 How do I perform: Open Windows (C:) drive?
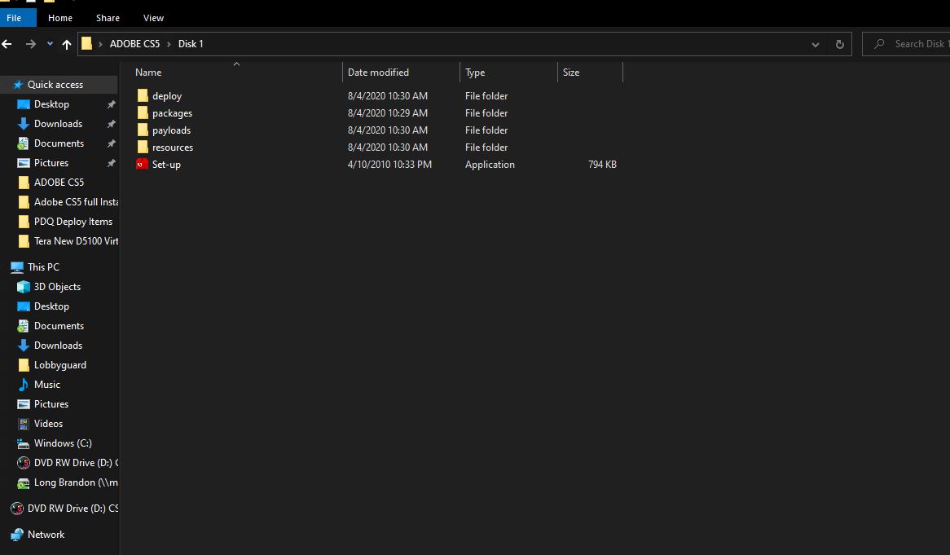[62, 443]
